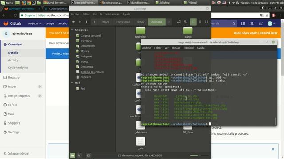This screenshot has width=284, height=159.
Task: Select the shop2 breadcrumb in file manager
Action: [141, 22]
